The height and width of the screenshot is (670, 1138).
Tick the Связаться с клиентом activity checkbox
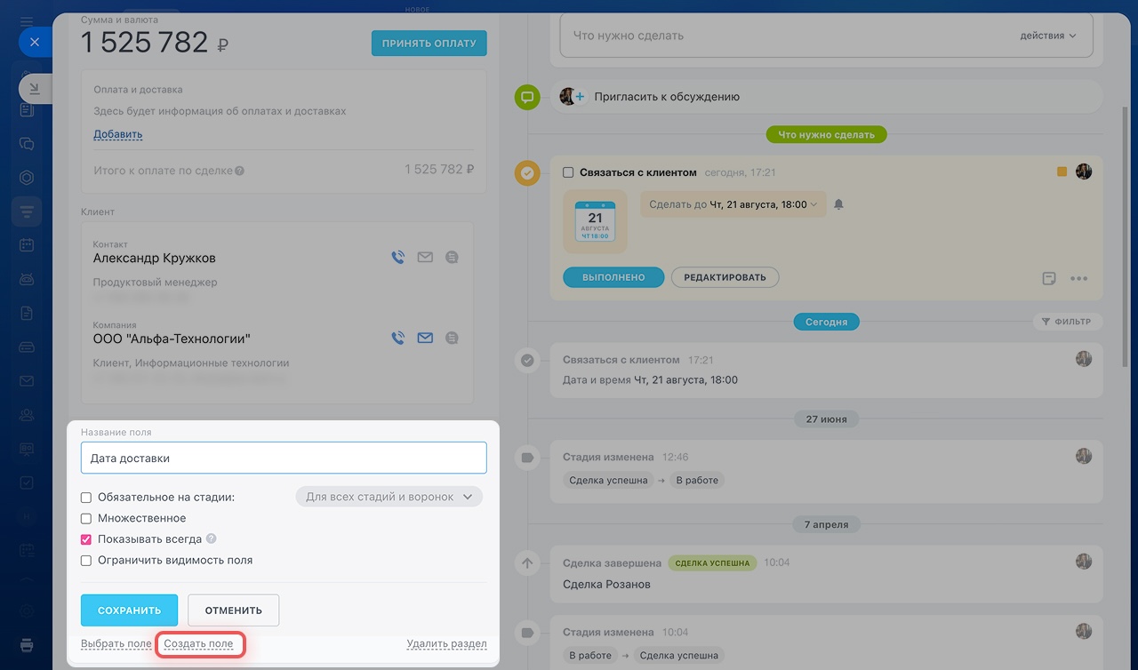[568, 172]
